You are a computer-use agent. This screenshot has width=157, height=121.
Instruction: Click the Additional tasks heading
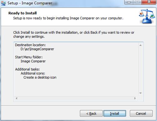pos(27,69)
